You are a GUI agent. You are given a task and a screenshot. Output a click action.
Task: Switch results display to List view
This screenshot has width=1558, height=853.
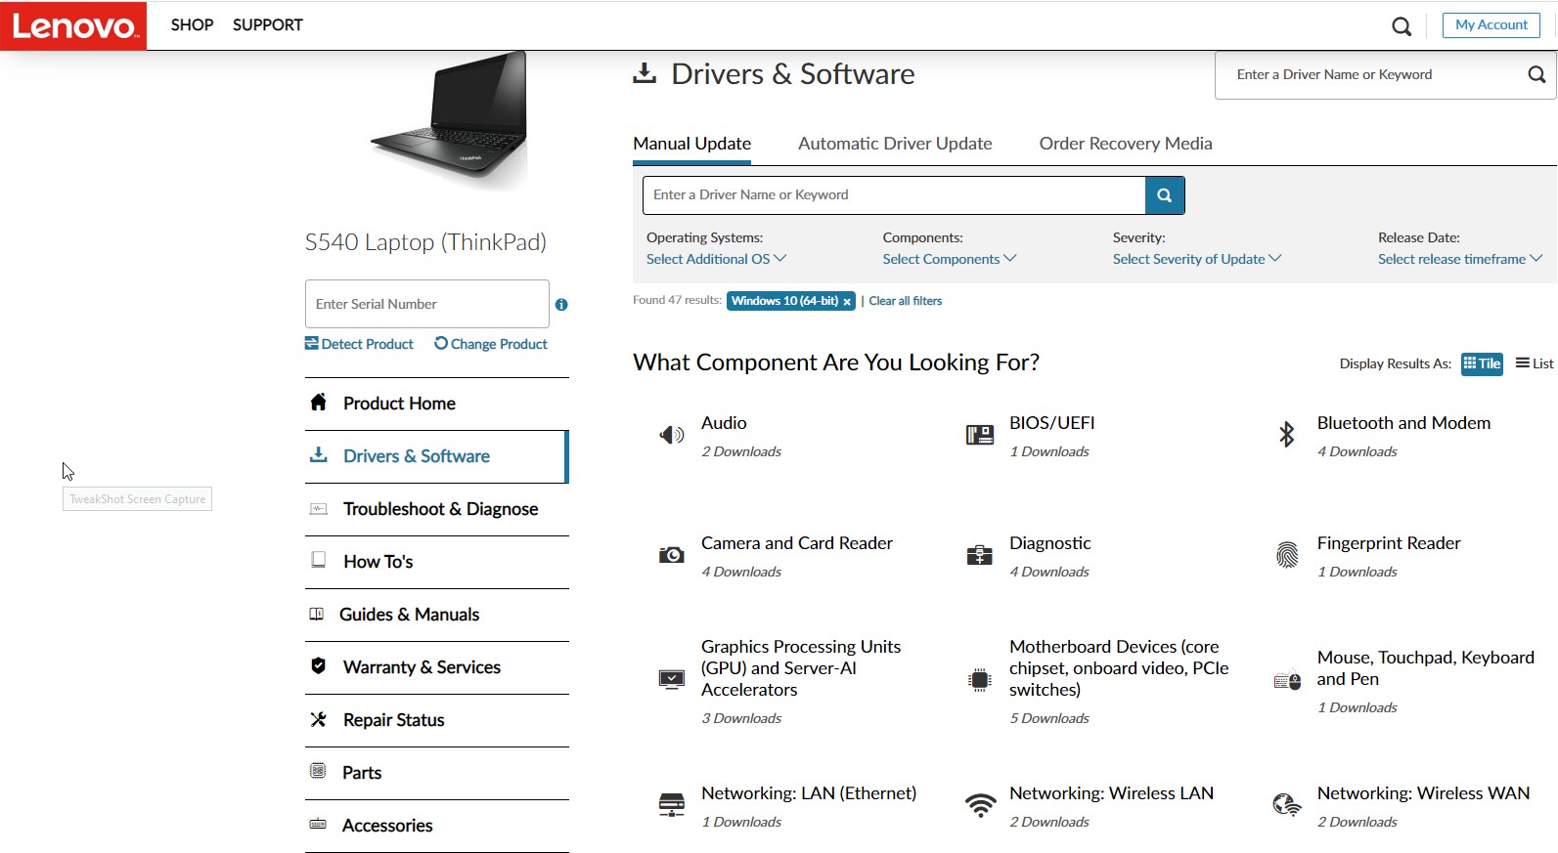(x=1535, y=363)
